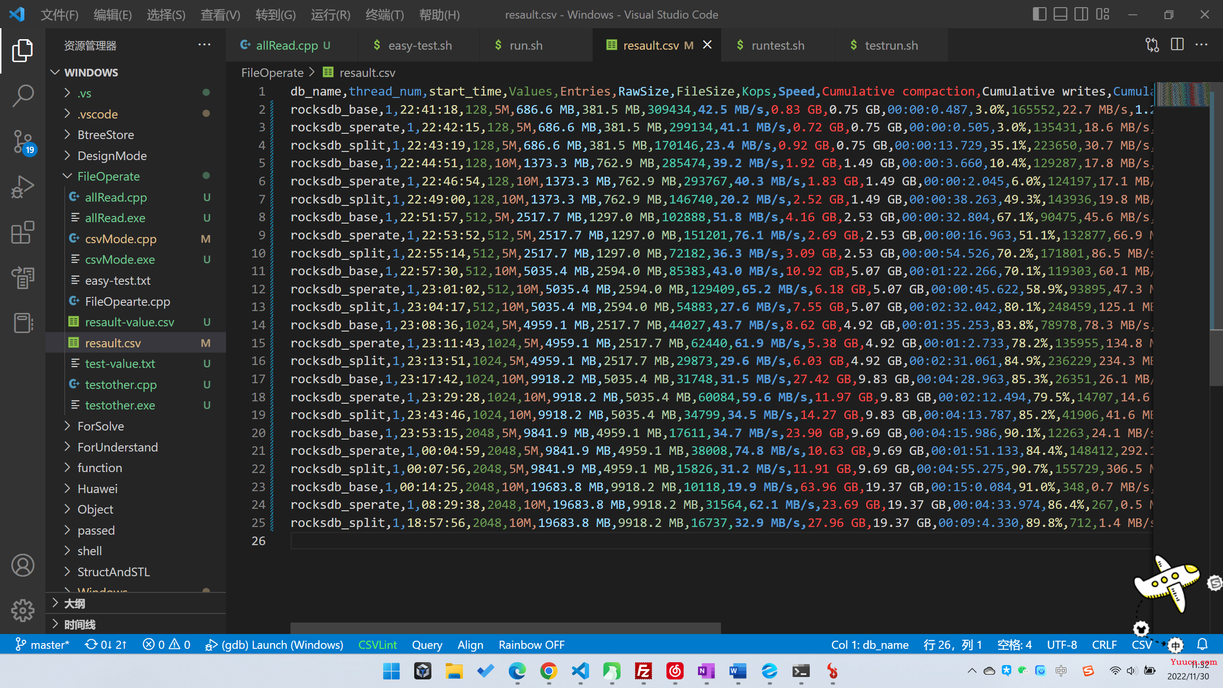Click line and column indicator 行 26, 列 1

953,645
